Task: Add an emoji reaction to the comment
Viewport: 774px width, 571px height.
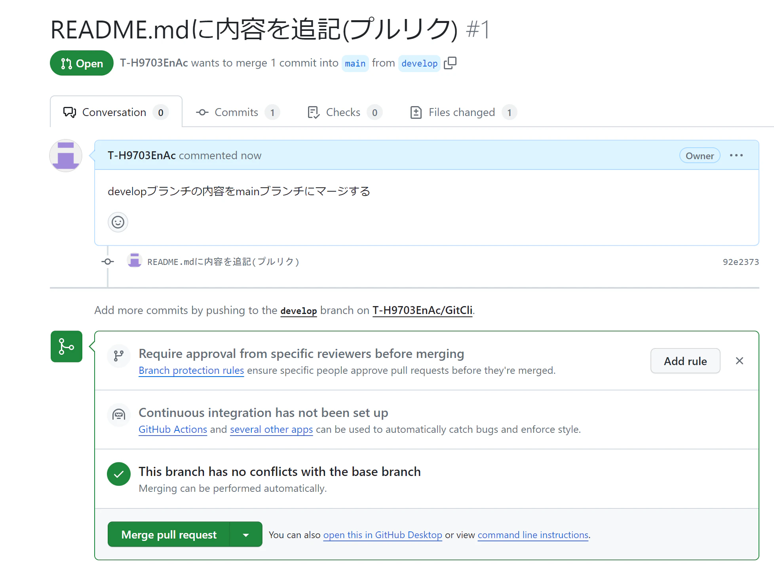Action: pos(118,222)
